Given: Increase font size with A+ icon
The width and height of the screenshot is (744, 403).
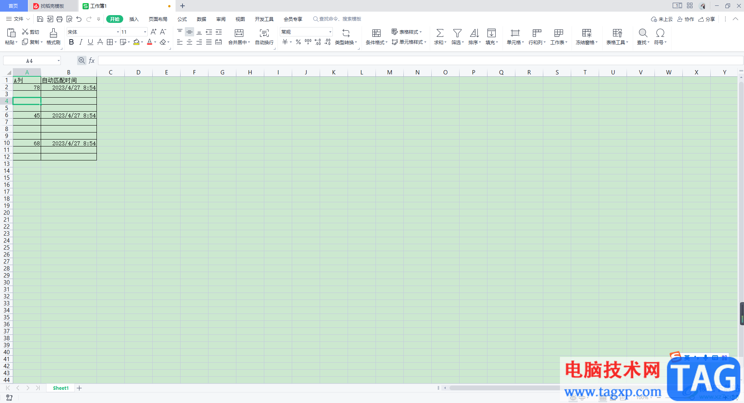Looking at the screenshot, I should tap(153, 32).
